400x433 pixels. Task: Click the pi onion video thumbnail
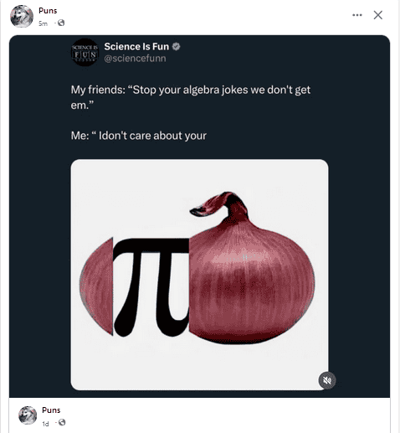pos(199,275)
